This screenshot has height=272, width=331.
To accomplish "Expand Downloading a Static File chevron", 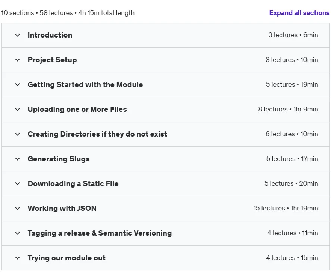I will 18,184.
